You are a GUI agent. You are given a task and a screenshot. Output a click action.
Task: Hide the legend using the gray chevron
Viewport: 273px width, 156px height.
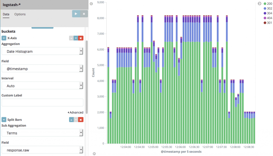click(259, 3)
